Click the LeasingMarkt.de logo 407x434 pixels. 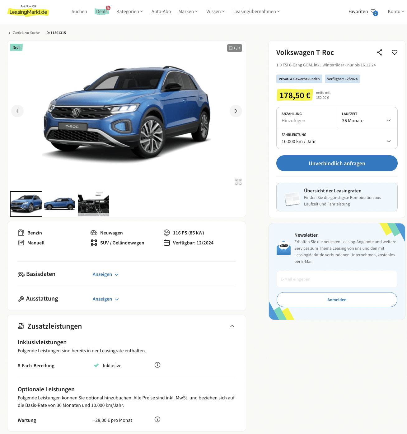coord(28,11)
